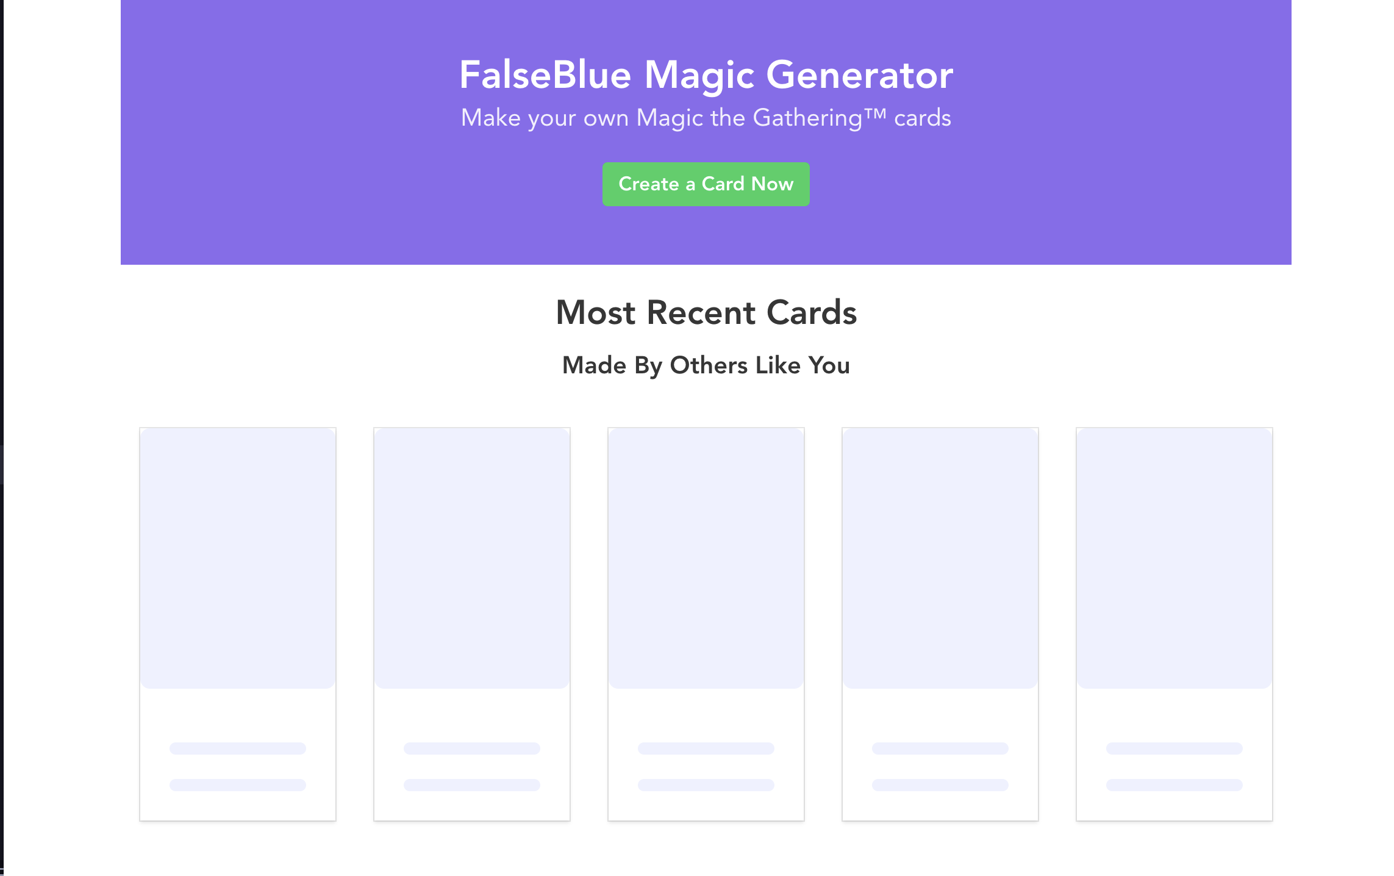Click the purple header banner area

tap(706, 132)
